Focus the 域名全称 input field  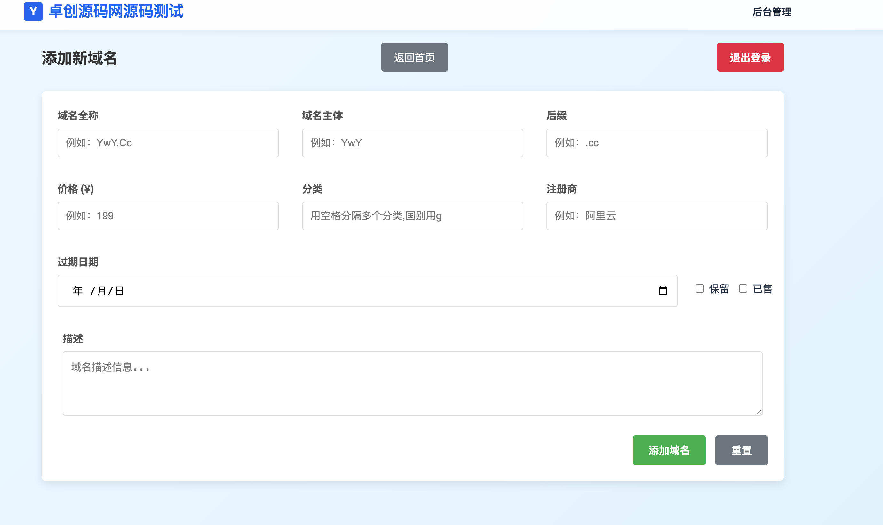pos(168,142)
